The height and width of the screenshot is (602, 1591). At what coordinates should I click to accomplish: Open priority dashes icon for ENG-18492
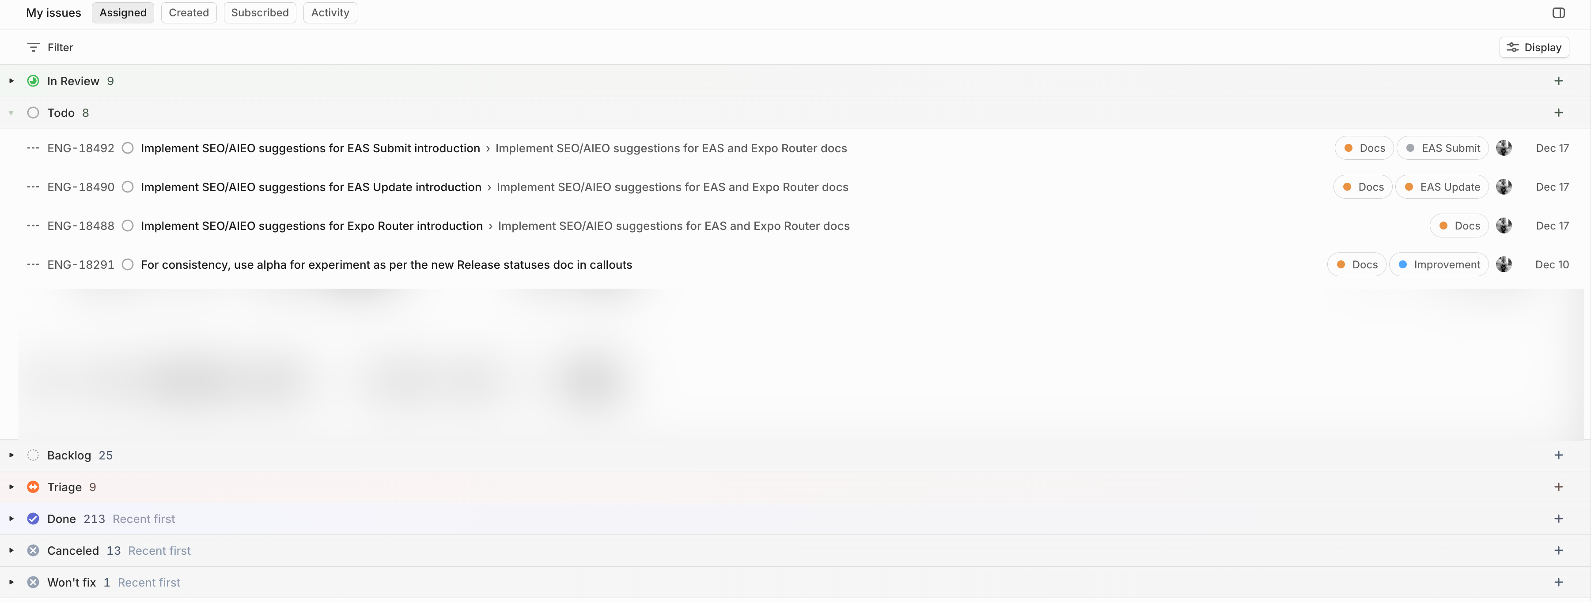tap(33, 148)
